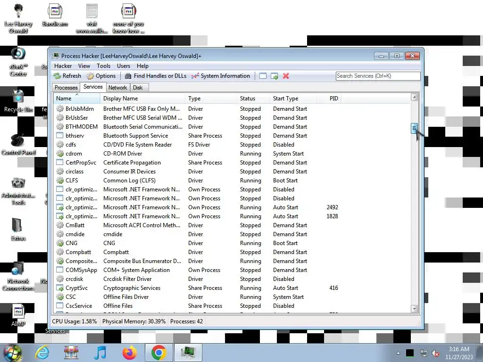
Task: Sort by the Display Name column header
Action: coord(143,99)
